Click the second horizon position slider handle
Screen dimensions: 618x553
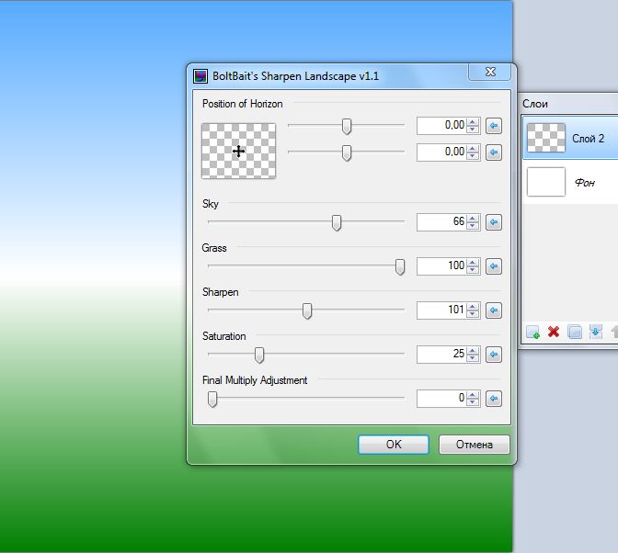click(347, 152)
